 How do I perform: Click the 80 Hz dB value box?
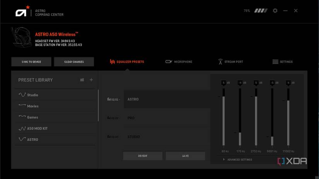click(x=223, y=83)
